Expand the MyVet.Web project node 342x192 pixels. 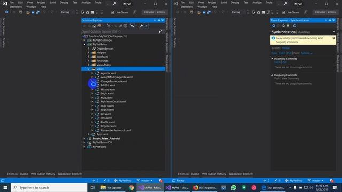pyautogui.click(x=84, y=147)
